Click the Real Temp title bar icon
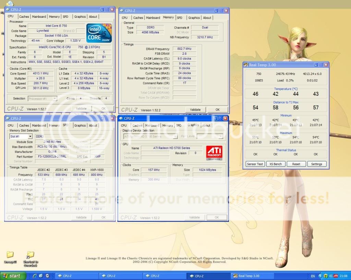The image size is (351, 280). click(x=246, y=65)
